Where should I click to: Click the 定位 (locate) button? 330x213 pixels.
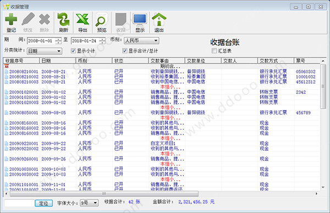coord(43,203)
